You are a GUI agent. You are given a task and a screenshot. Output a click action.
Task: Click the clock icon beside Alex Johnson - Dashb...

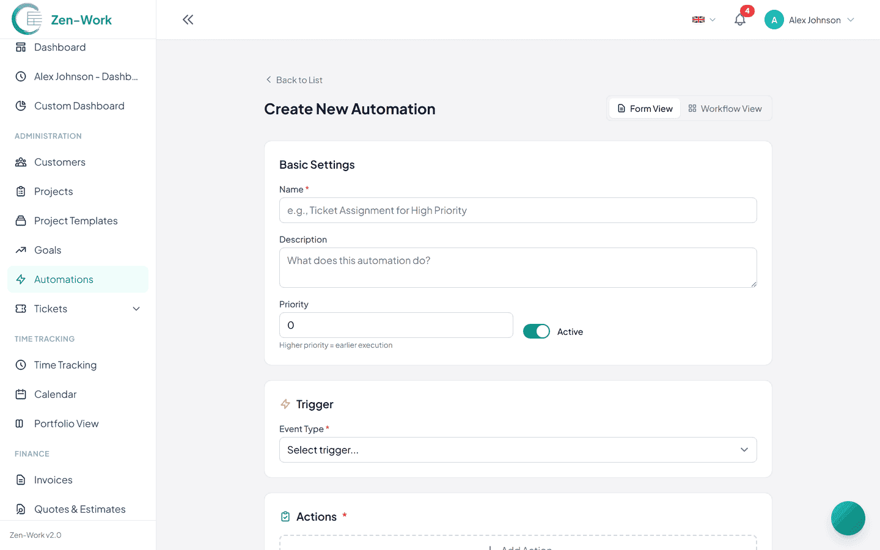[x=21, y=76]
